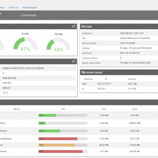This screenshot has height=158, width=158.
Task: Select the 172.63 MB used value
Action: click(135, 145)
